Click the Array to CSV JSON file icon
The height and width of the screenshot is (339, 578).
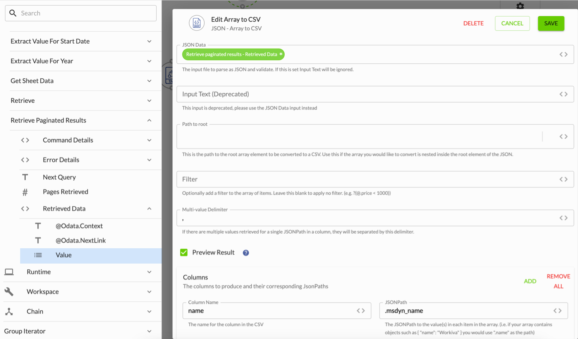pyautogui.click(x=197, y=23)
